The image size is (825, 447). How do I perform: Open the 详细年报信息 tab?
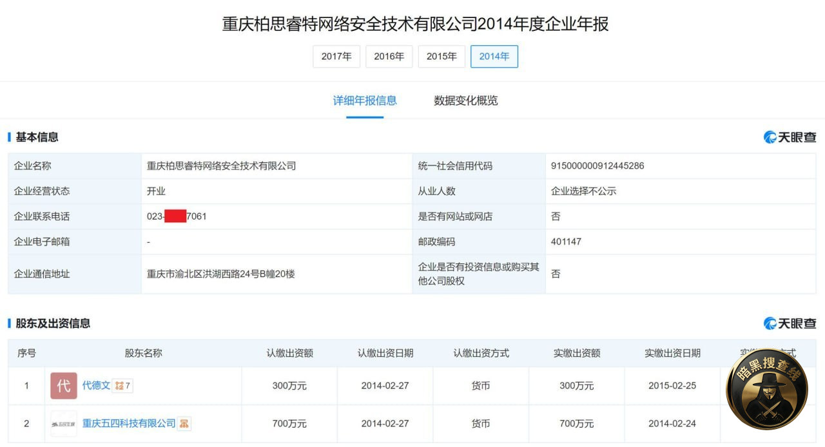tap(365, 100)
